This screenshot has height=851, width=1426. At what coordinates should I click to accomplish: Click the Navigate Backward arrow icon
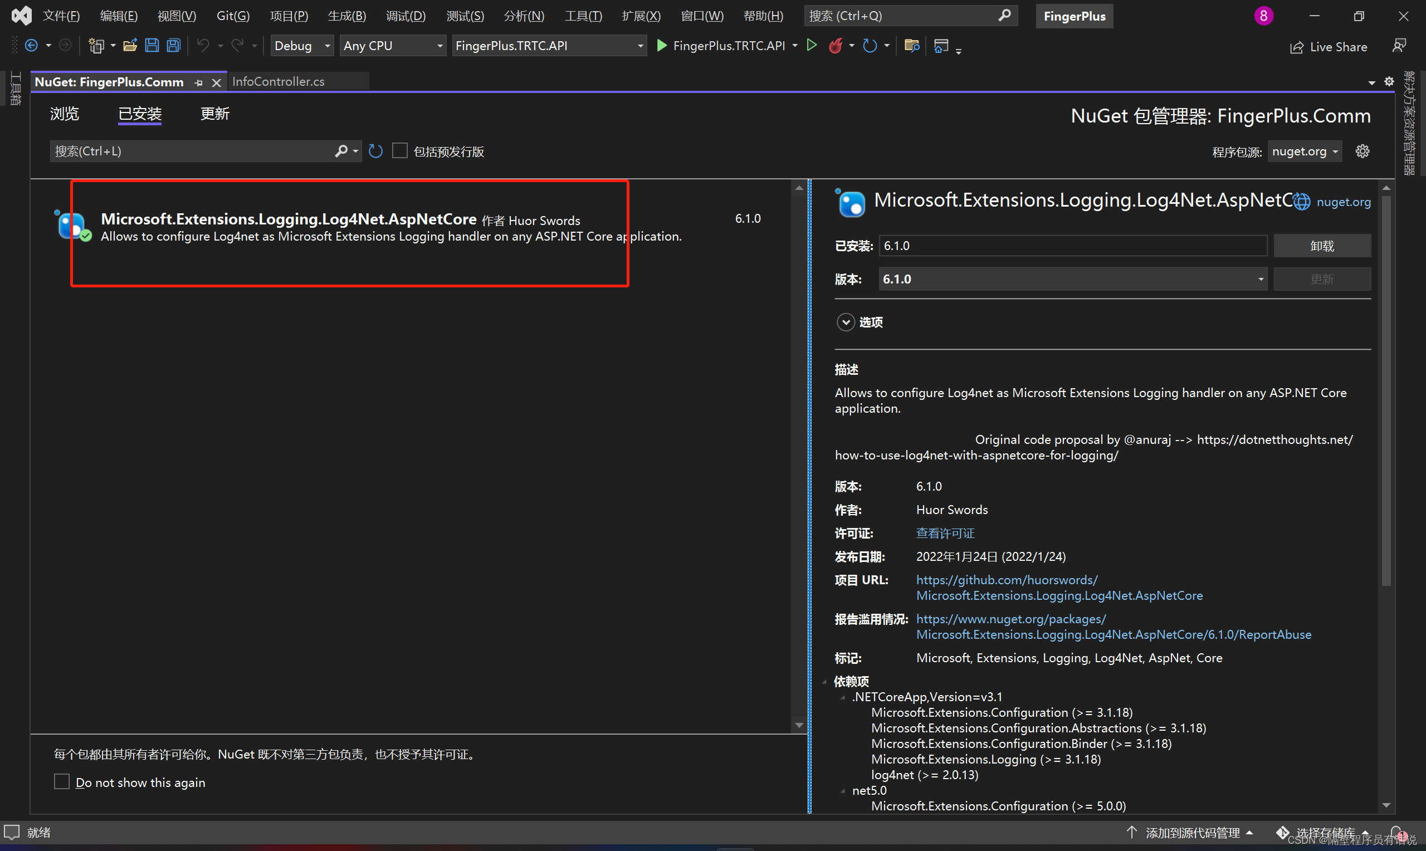point(32,45)
